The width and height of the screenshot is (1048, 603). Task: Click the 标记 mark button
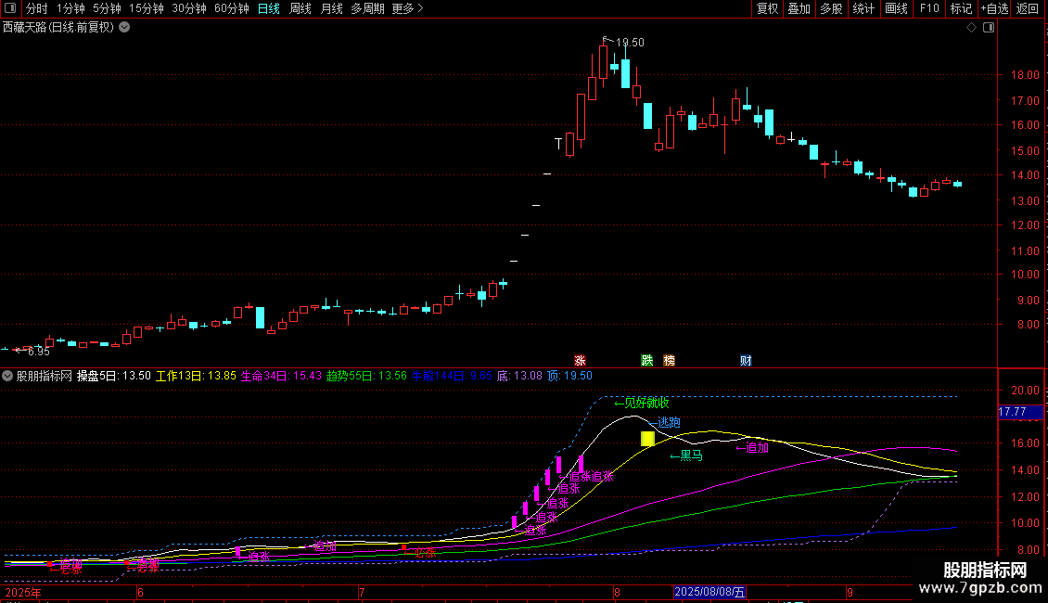[x=961, y=8]
